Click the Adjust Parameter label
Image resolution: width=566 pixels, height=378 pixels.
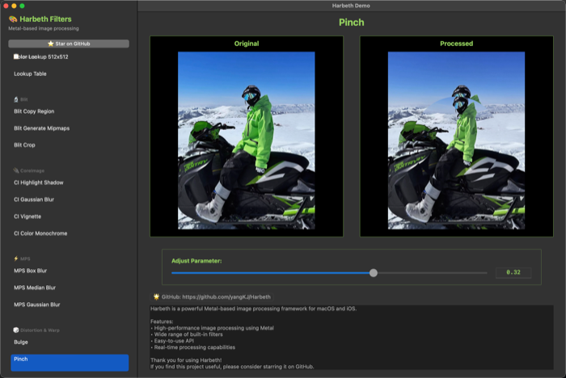196,261
